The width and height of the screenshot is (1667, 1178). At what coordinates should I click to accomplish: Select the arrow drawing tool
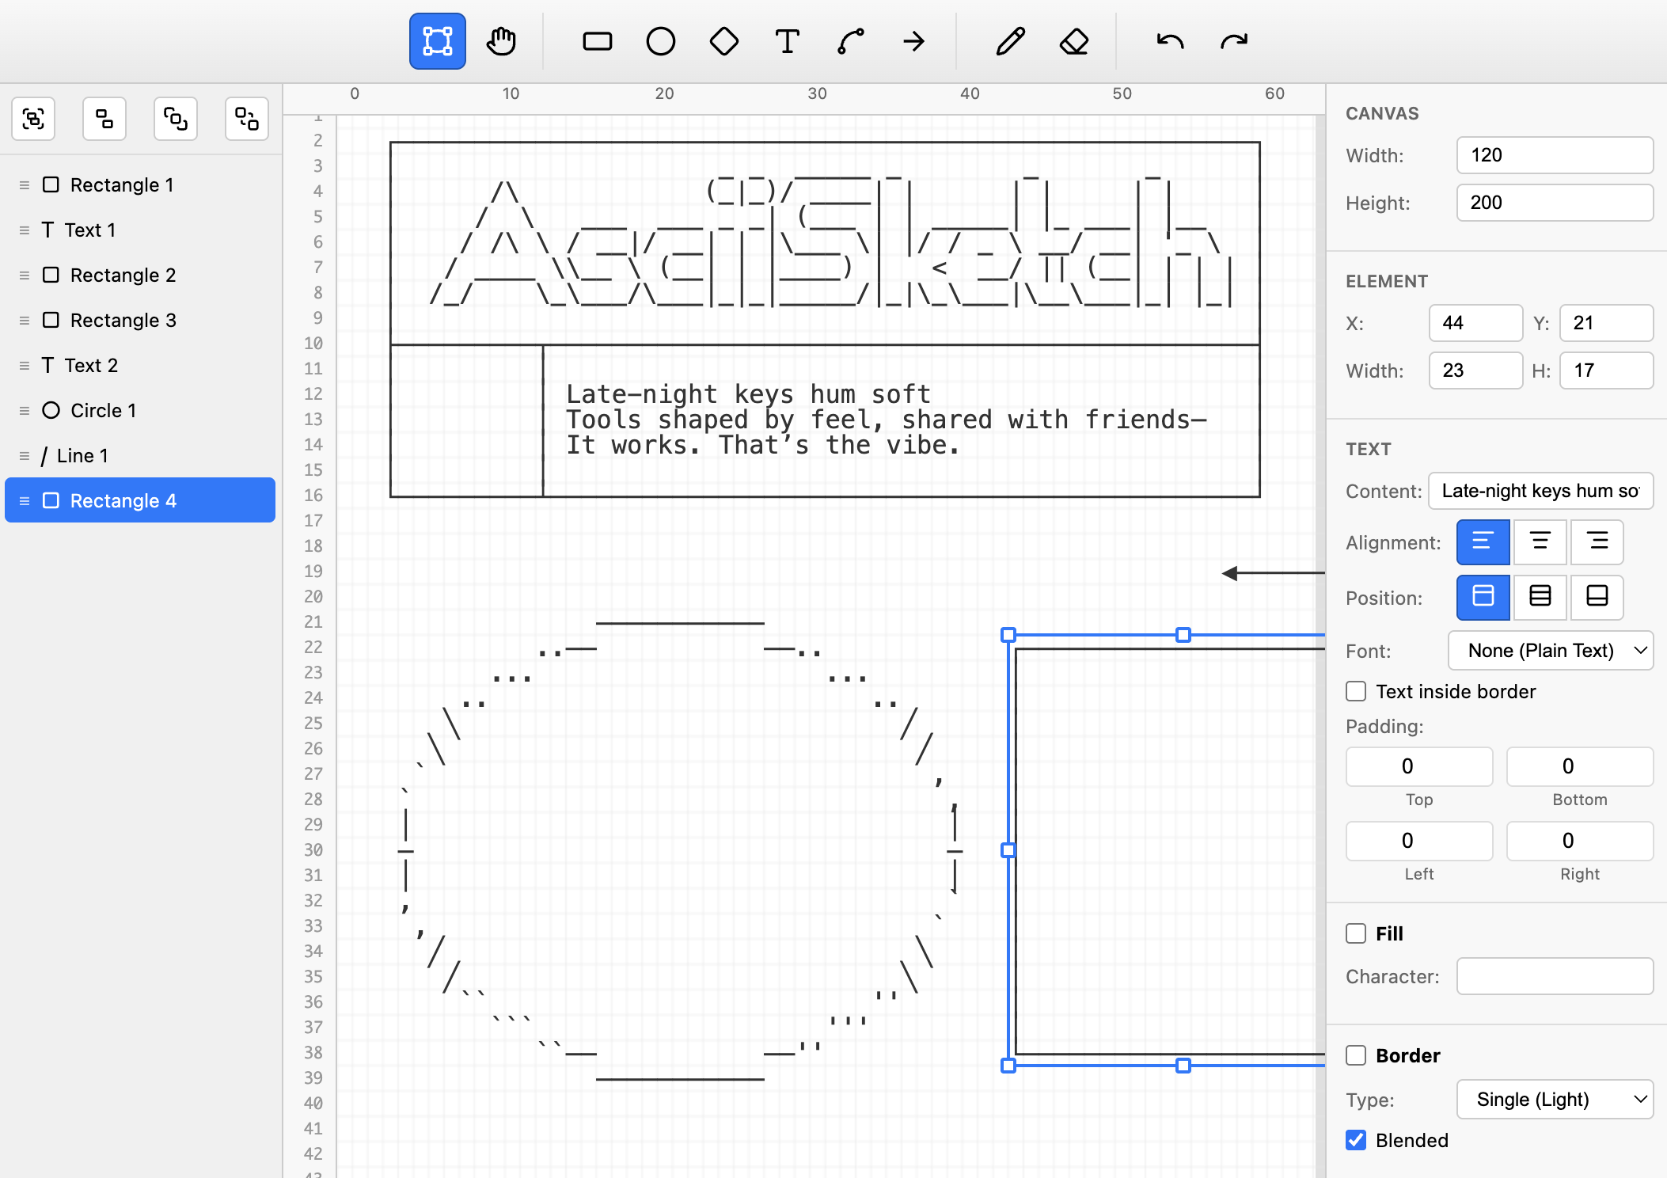[913, 41]
